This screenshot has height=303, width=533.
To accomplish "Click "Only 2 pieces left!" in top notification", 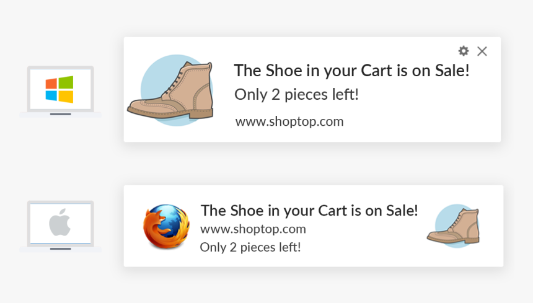I will 296,95.
